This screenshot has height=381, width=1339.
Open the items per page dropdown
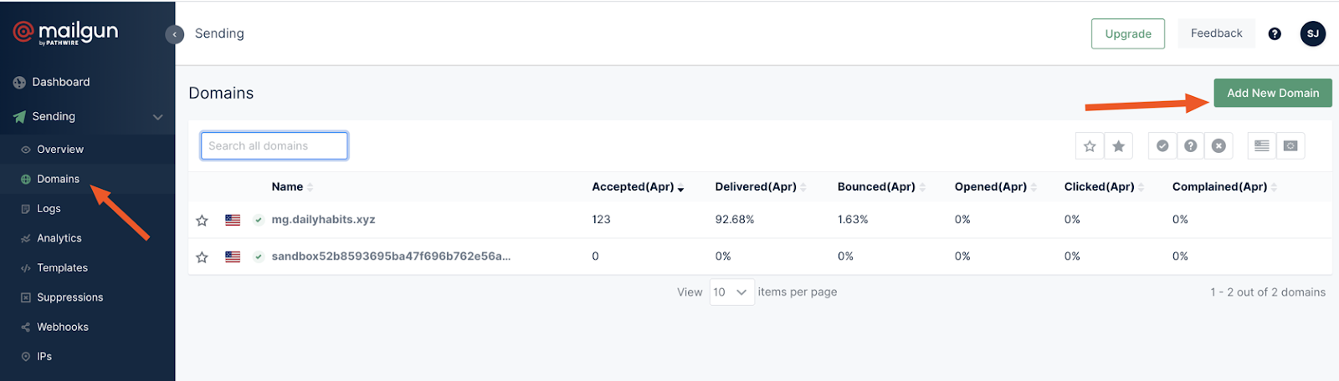point(731,292)
